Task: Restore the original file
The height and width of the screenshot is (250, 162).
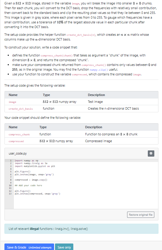Action: click(140, 215)
